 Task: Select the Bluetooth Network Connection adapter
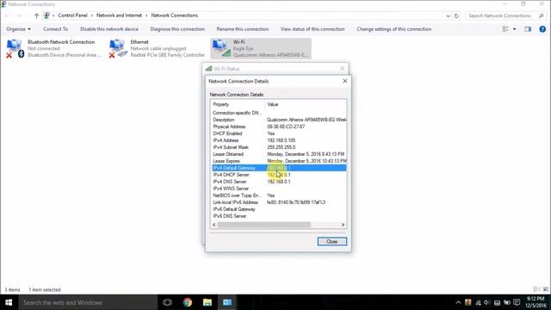(53, 48)
